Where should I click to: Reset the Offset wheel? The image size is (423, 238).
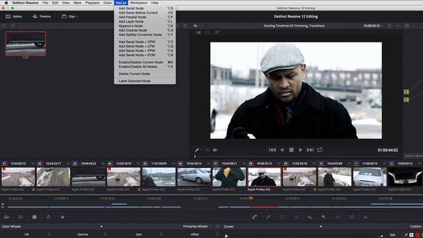point(217,235)
